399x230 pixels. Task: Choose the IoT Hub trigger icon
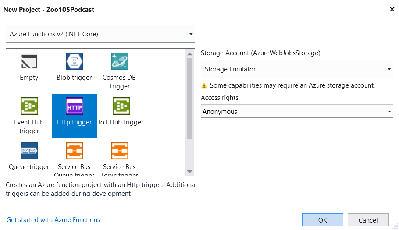coord(121,106)
